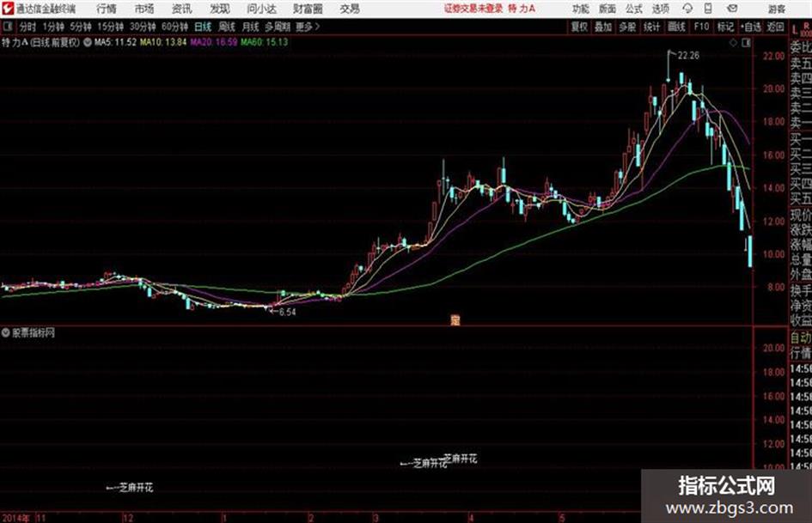812x523 pixels.
Task: Add stock via 自选 button
Action: point(751,27)
